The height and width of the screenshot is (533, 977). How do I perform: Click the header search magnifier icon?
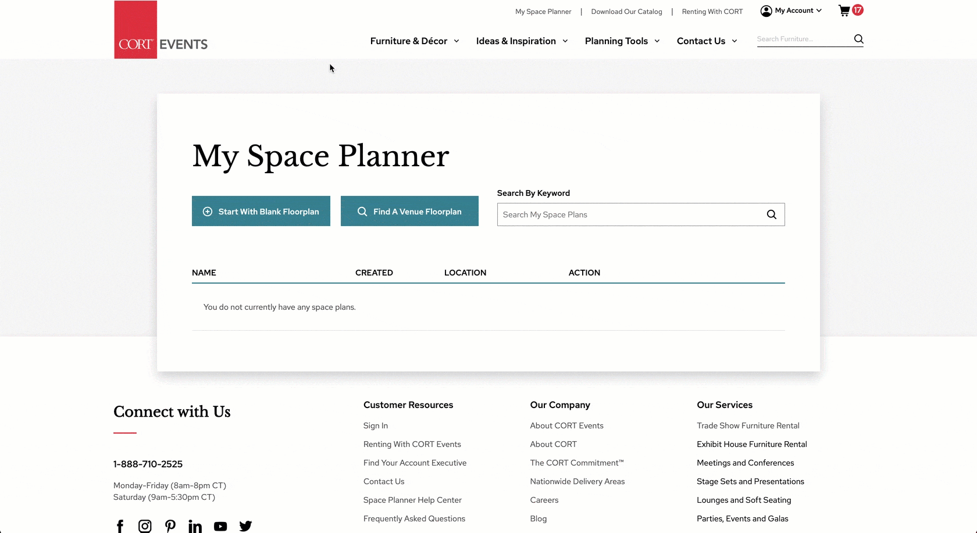point(858,39)
